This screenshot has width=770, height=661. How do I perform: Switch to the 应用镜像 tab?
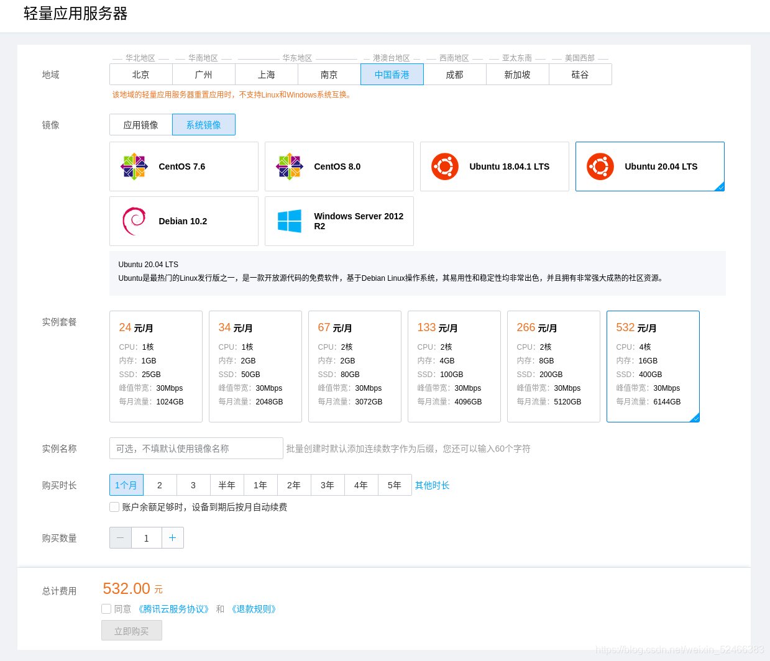tap(140, 124)
